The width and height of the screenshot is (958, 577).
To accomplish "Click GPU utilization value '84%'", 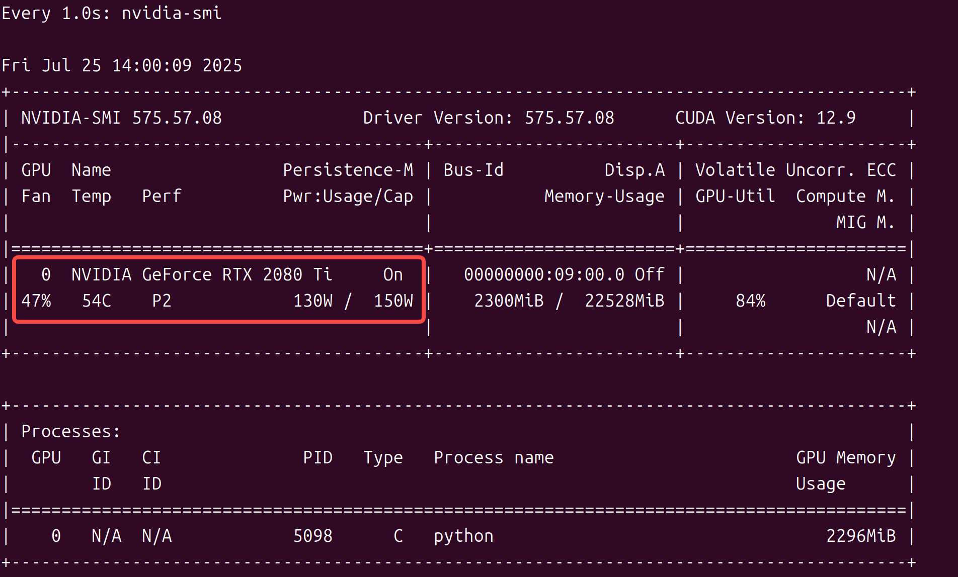I will click(751, 301).
